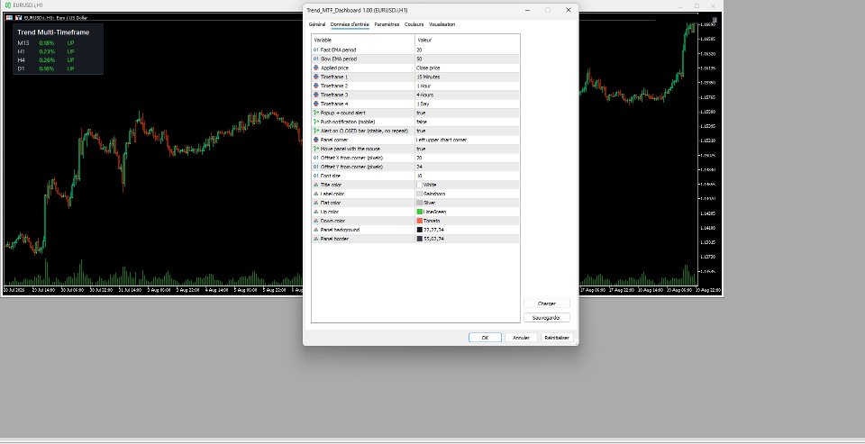Screen dimensions: 865x444
Task: Click the H4 row in the chart panel
Action: point(46,60)
